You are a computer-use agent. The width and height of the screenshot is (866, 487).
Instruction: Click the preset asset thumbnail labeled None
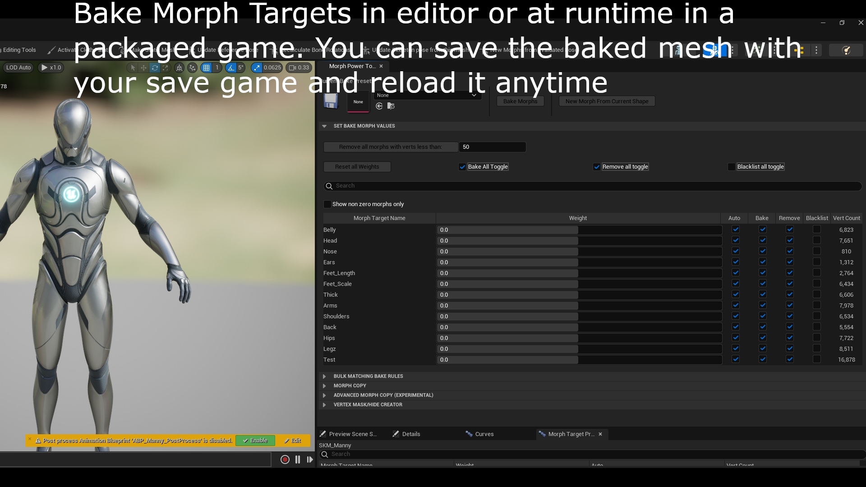click(358, 102)
